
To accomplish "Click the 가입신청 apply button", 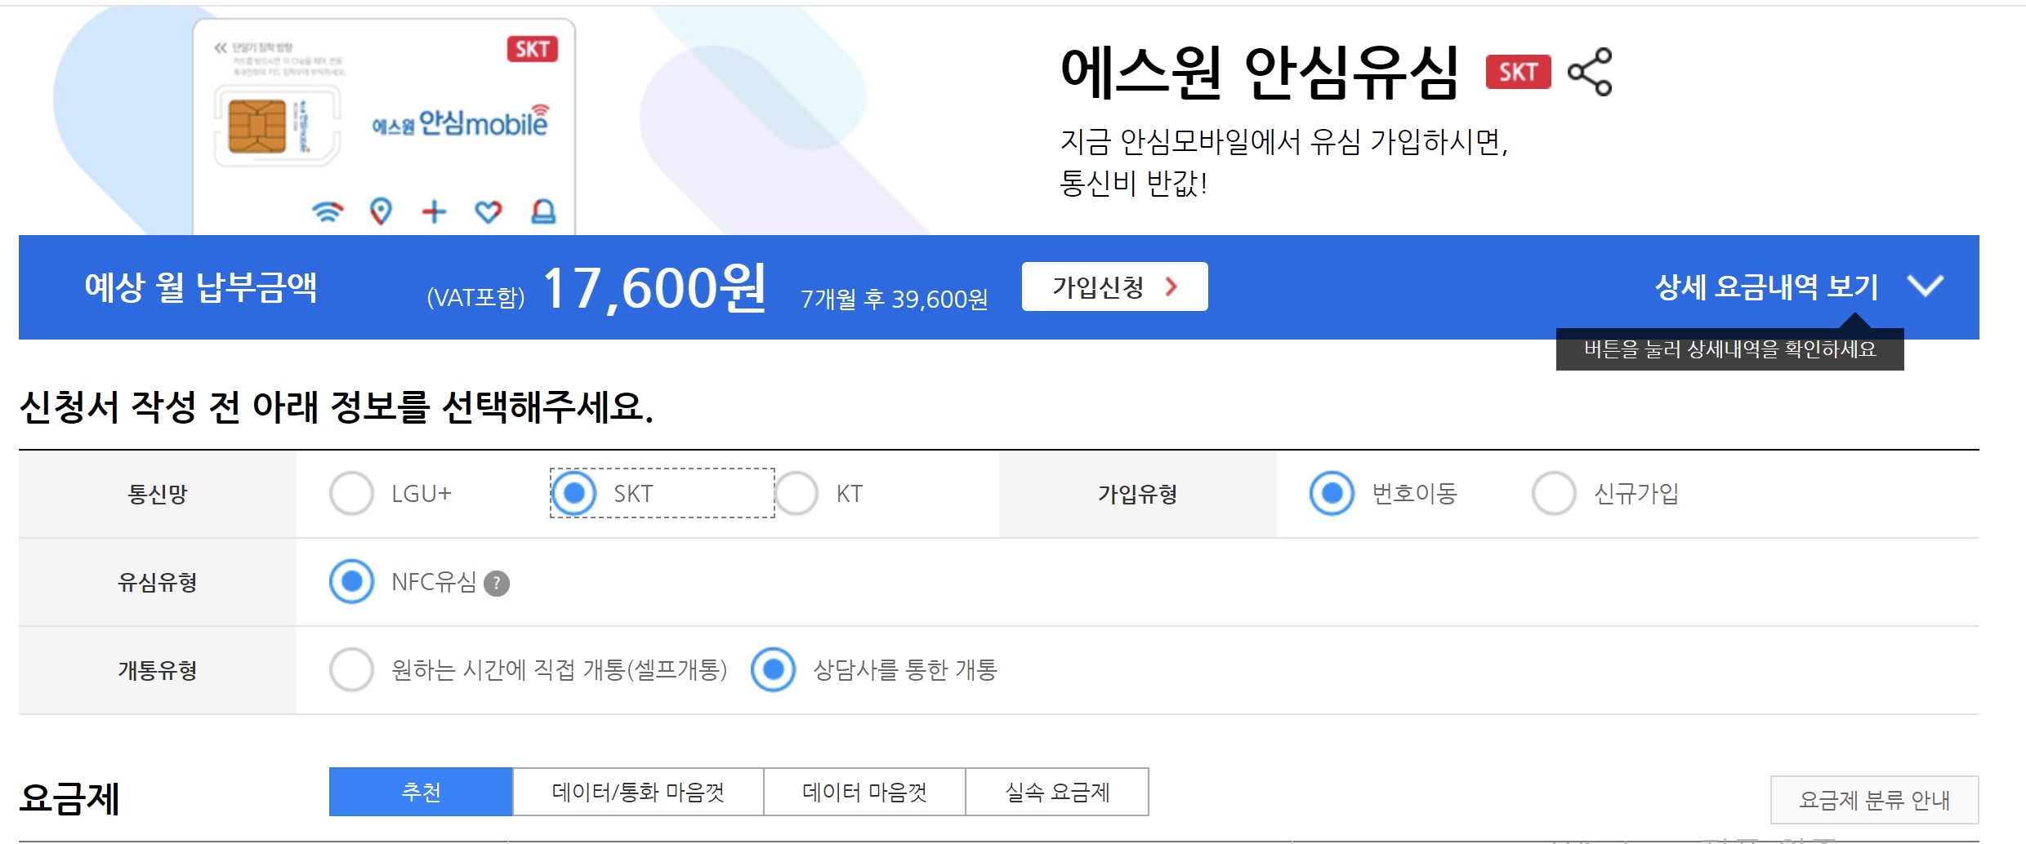I will tap(1114, 287).
